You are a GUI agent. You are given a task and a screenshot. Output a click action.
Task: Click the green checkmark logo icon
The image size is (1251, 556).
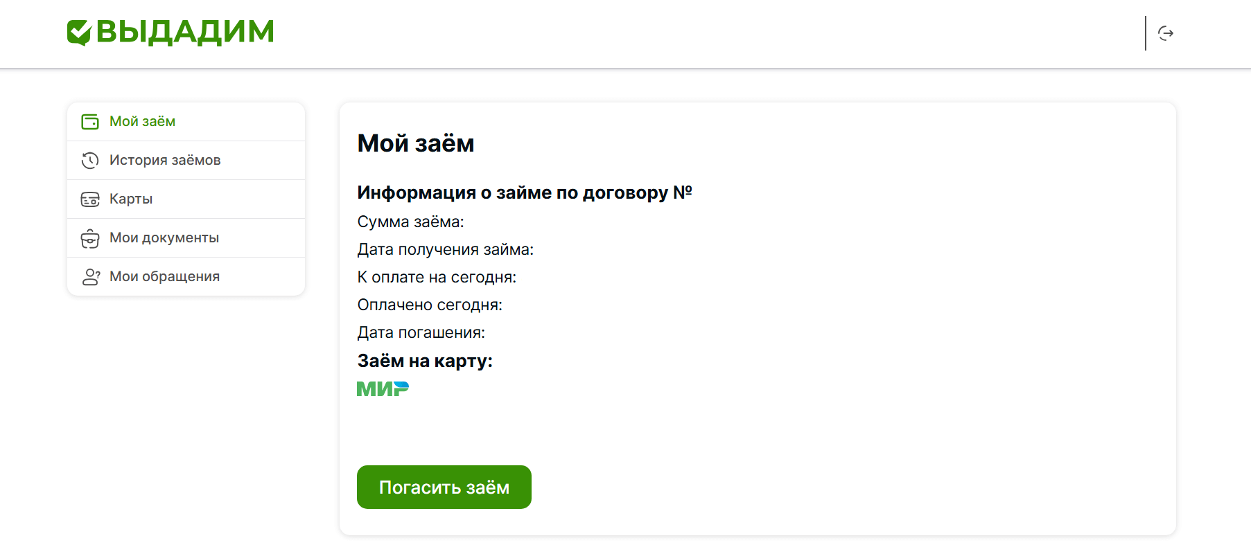click(x=79, y=33)
